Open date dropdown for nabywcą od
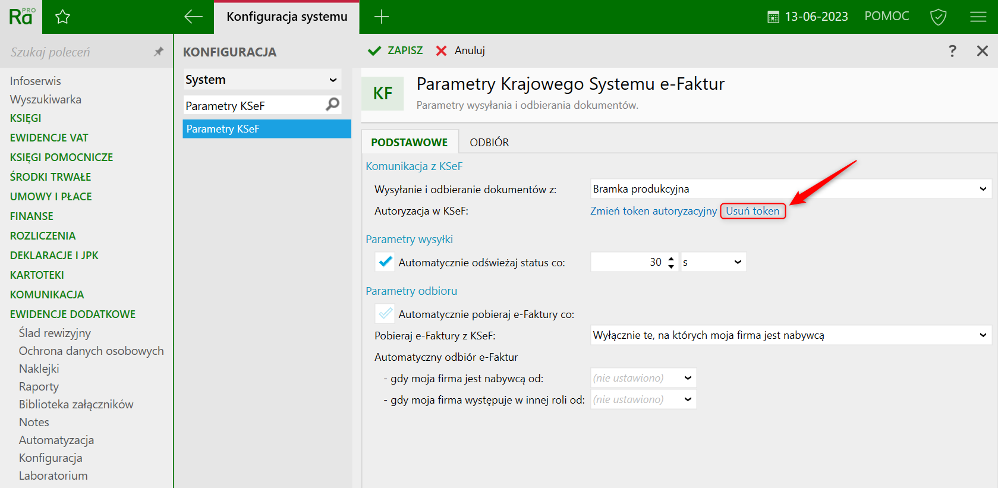This screenshot has width=998, height=488. (643, 378)
